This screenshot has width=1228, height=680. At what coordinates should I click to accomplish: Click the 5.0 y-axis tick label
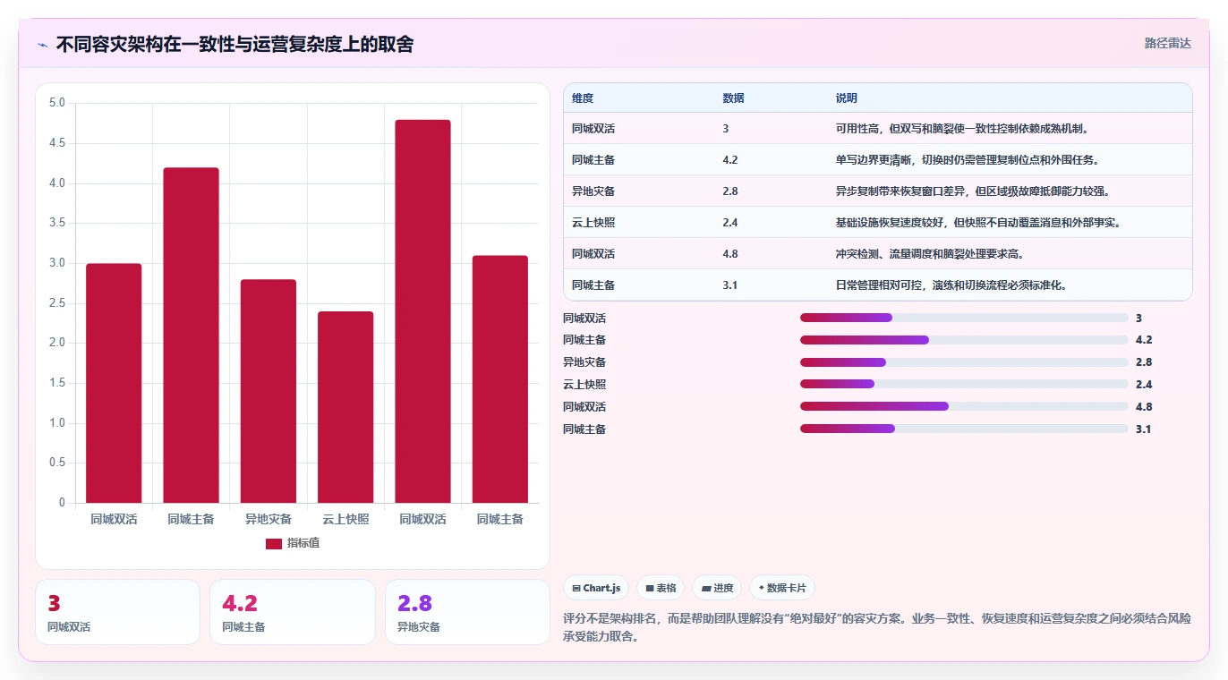tap(57, 103)
